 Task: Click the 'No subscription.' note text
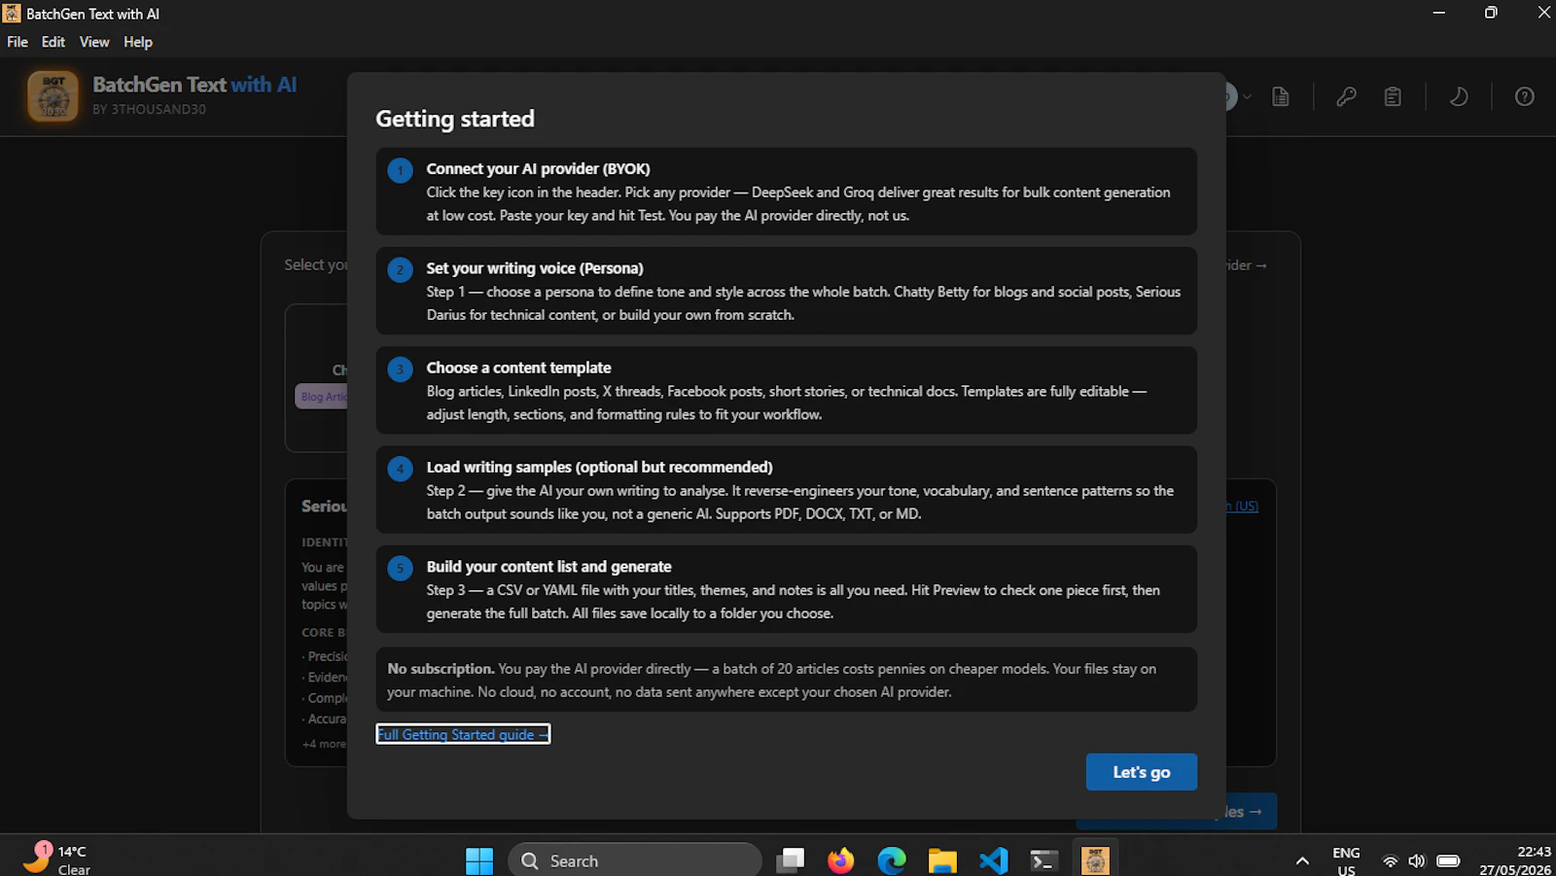tap(441, 669)
